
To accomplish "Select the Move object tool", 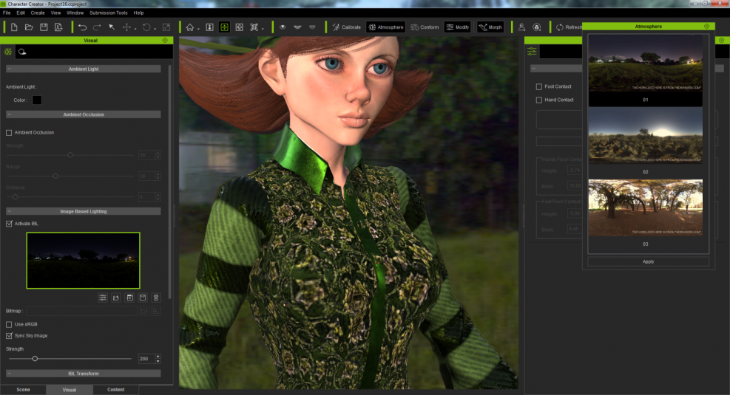I will point(126,27).
